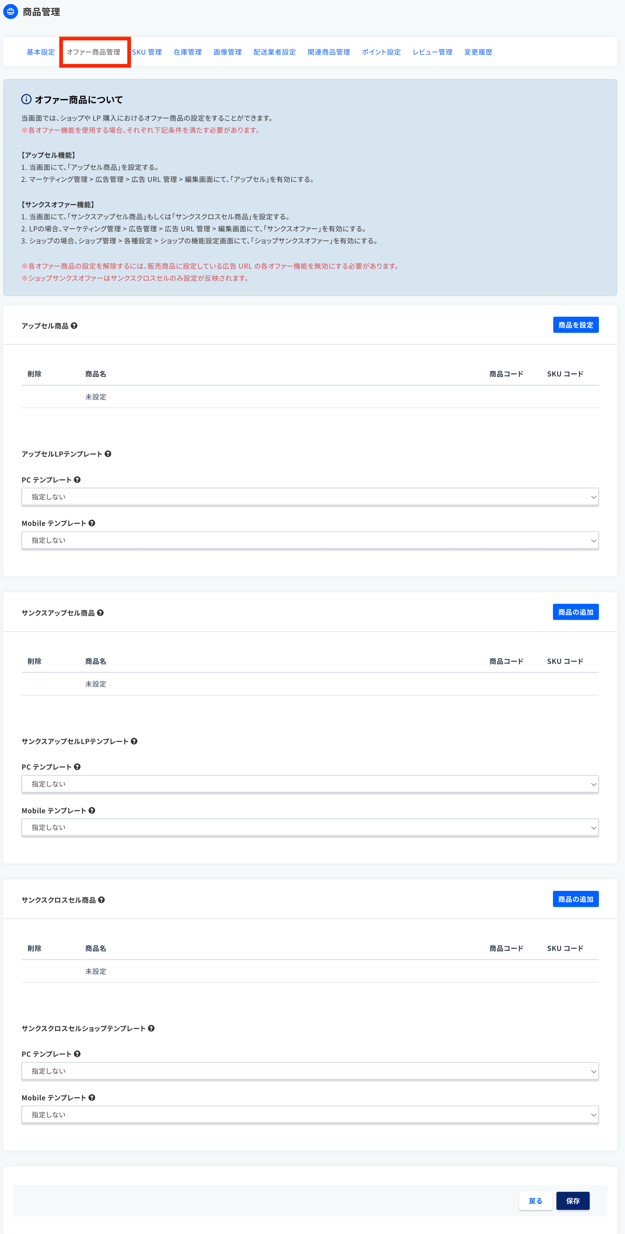
Task: Open the 在庫管理 tab
Action: tap(187, 52)
